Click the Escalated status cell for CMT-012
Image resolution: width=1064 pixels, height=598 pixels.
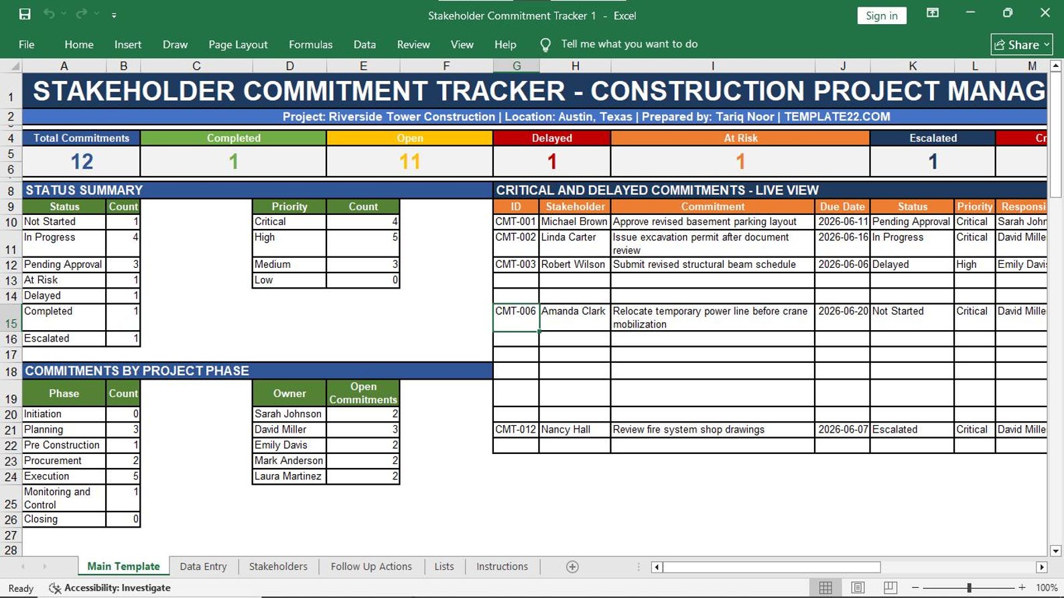(x=911, y=429)
